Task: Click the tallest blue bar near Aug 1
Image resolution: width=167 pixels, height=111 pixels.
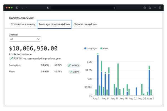Action: [x=98, y=75]
